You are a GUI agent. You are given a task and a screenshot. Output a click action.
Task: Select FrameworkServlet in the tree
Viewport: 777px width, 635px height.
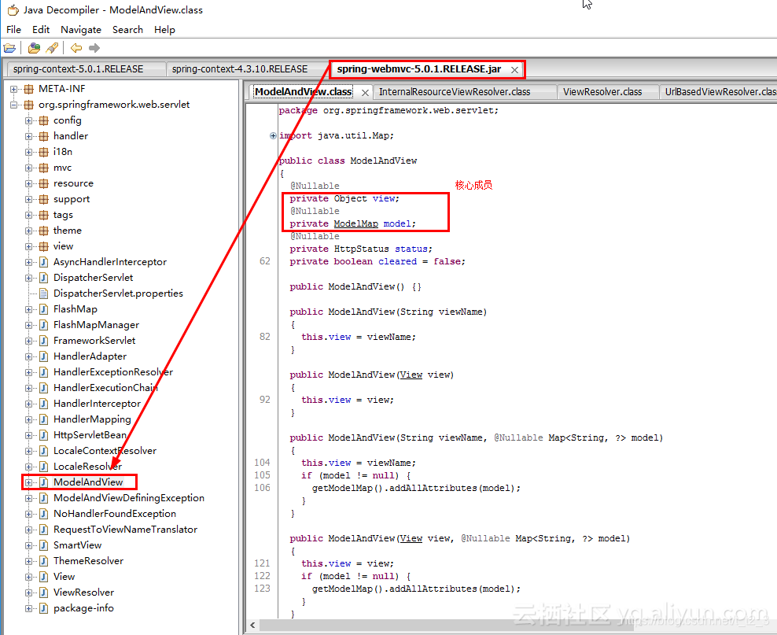(94, 341)
